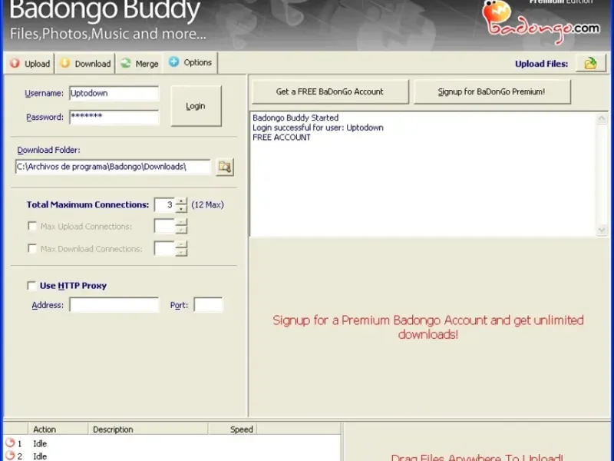This screenshot has height=461, width=614.
Task: Click the row 1 status icon
Action: click(x=10, y=443)
